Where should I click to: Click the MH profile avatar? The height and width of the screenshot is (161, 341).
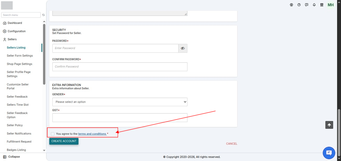(331, 5)
